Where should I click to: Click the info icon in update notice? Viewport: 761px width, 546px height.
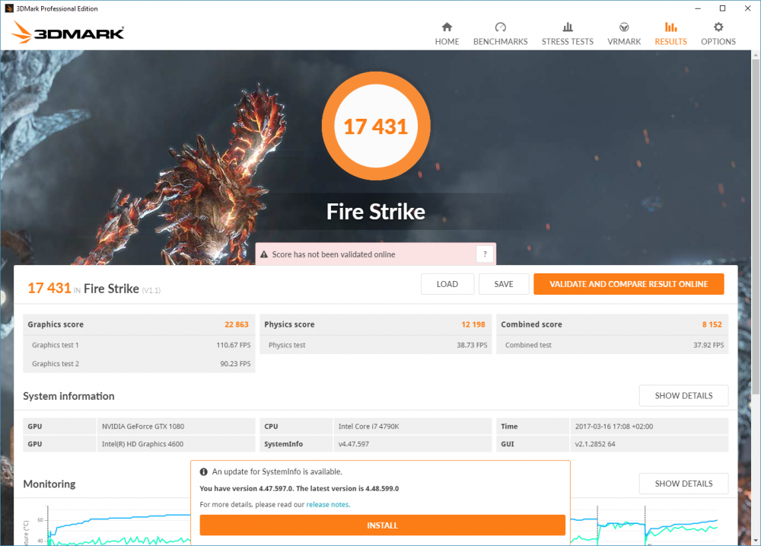(204, 471)
